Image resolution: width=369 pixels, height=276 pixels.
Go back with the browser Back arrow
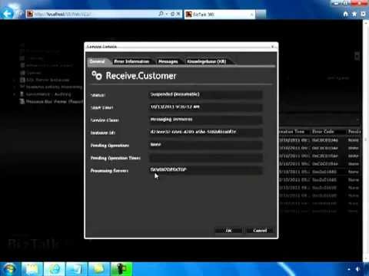pos(8,13)
